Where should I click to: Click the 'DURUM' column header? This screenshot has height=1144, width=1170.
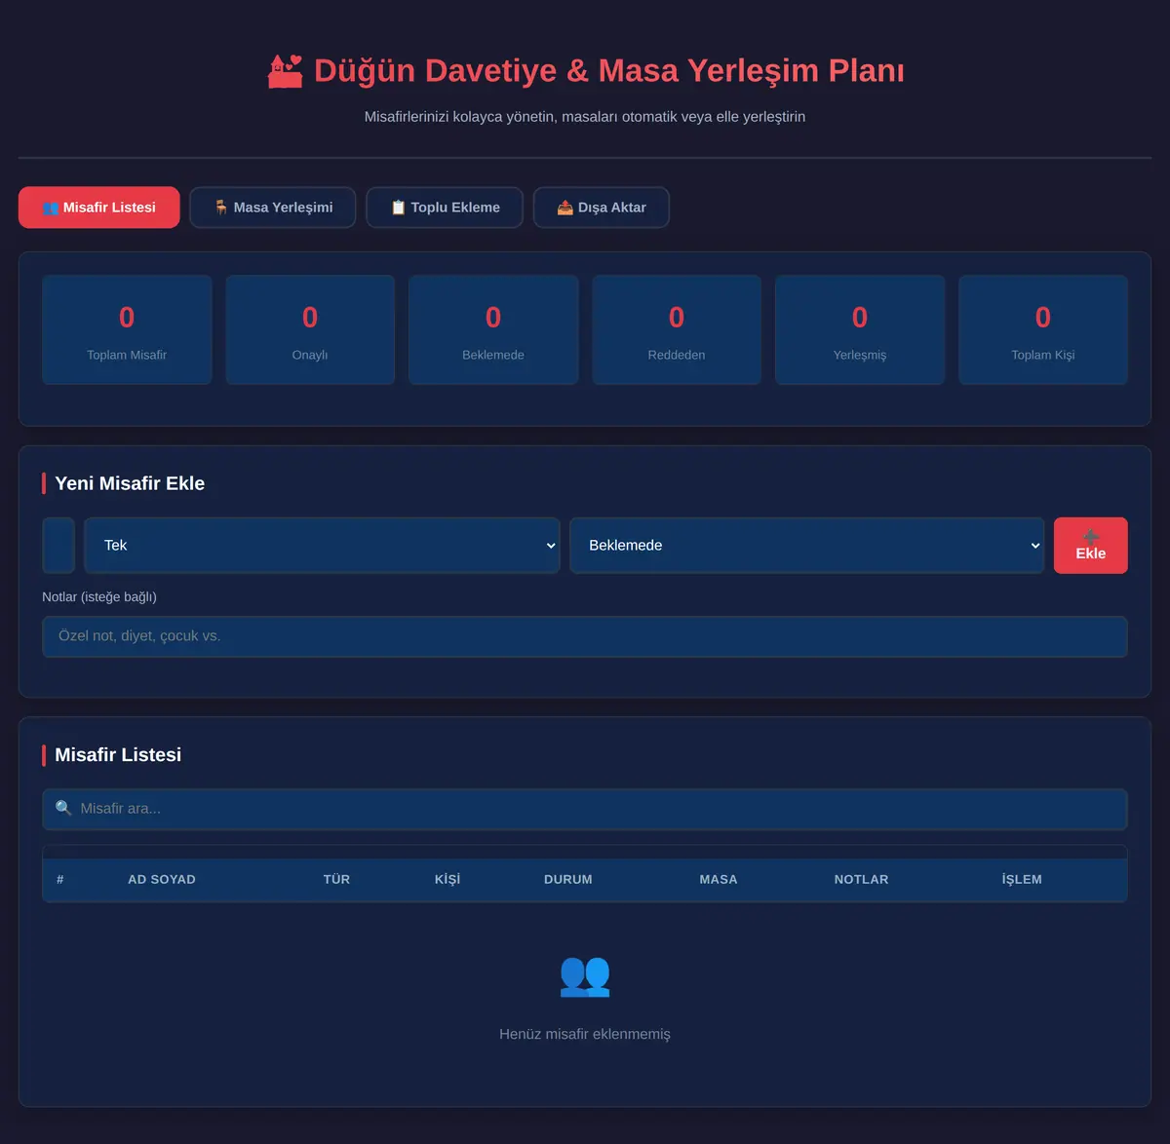point(568,880)
